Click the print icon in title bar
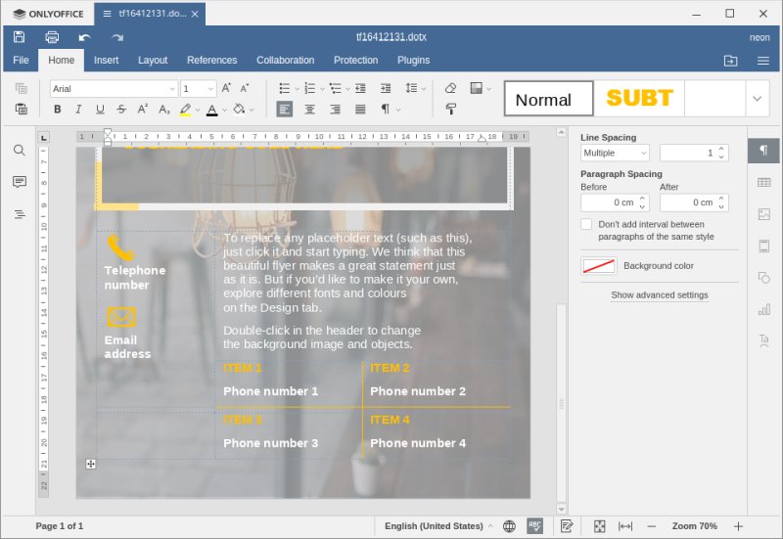The height and width of the screenshot is (539, 783). click(x=52, y=37)
